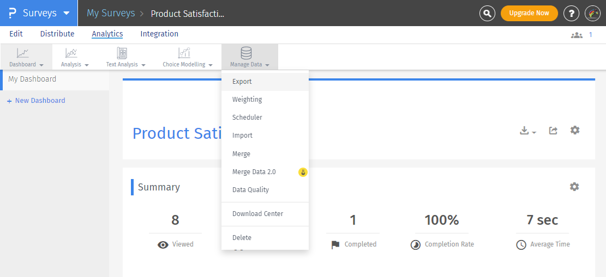Switch to the Distribute tab
The width and height of the screenshot is (606, 277).
coord(57,34)
